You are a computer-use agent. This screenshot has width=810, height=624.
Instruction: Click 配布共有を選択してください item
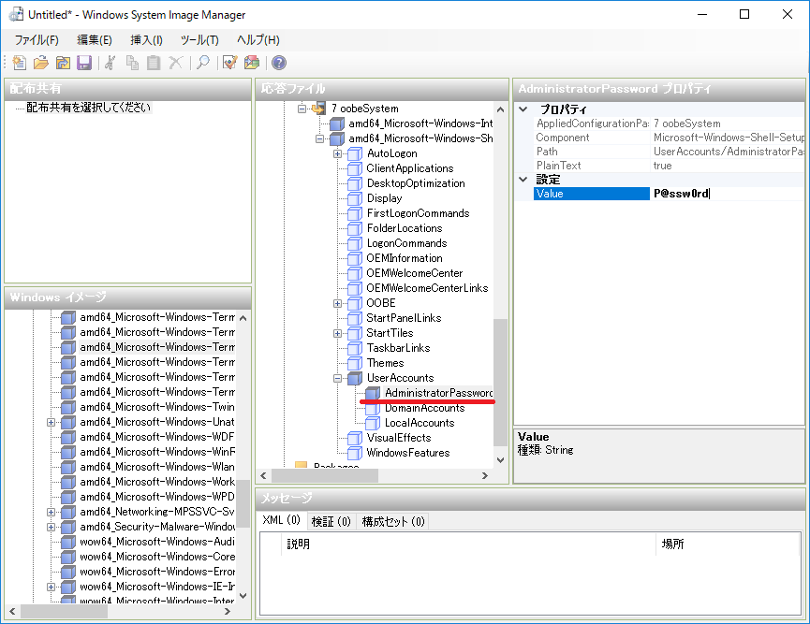coord(88,108)
